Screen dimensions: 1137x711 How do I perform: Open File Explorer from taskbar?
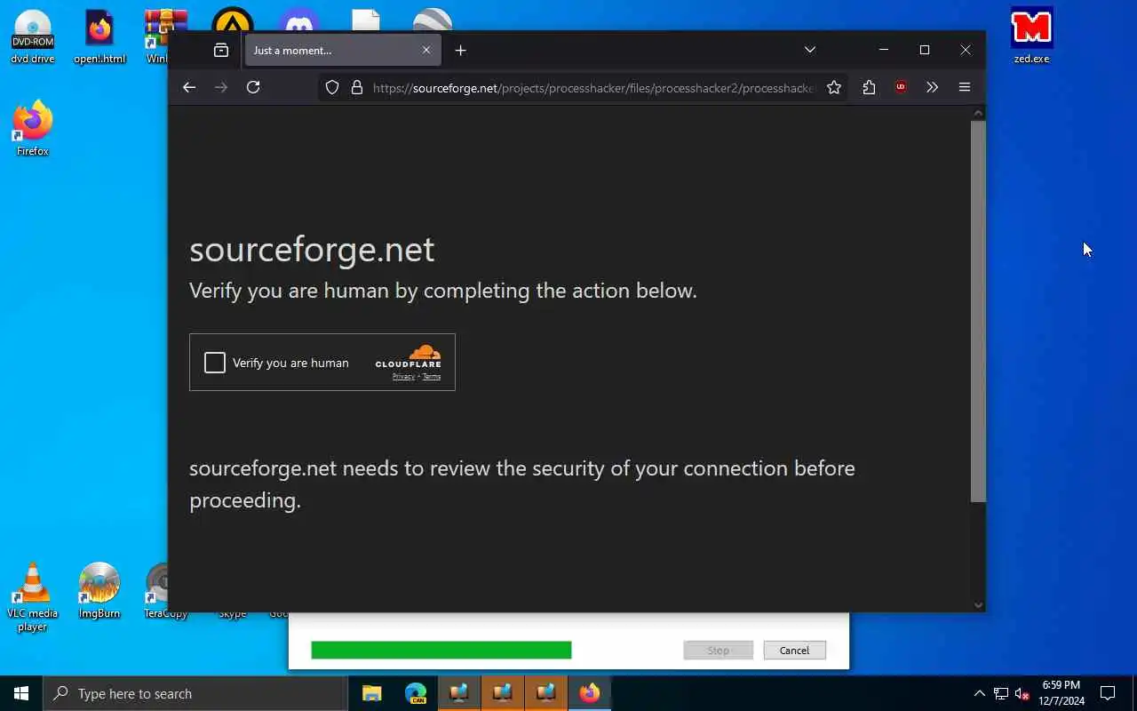pos(372,693)
